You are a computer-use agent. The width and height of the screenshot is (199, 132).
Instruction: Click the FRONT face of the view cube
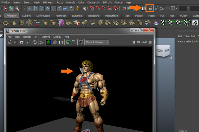pyautogui.click(x=160, y=50)
